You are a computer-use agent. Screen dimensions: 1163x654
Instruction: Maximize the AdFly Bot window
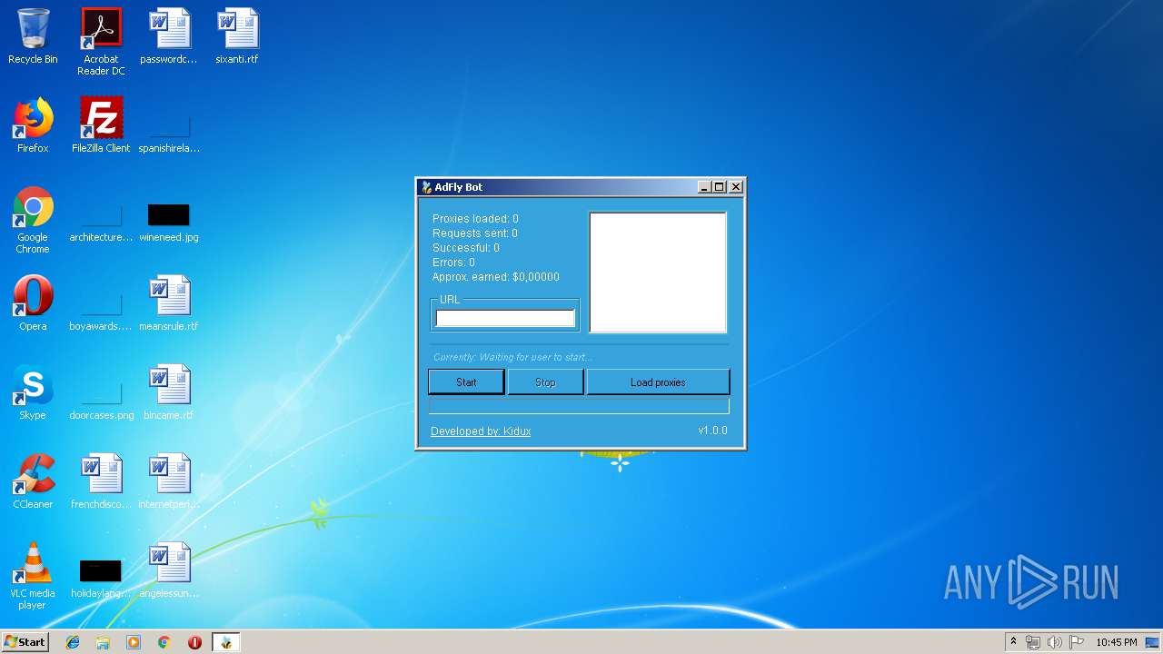(x=720, y=187)
